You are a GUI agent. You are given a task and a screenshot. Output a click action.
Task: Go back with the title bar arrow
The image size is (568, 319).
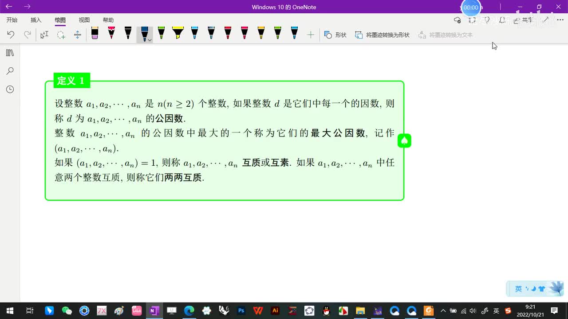point(9,7)
